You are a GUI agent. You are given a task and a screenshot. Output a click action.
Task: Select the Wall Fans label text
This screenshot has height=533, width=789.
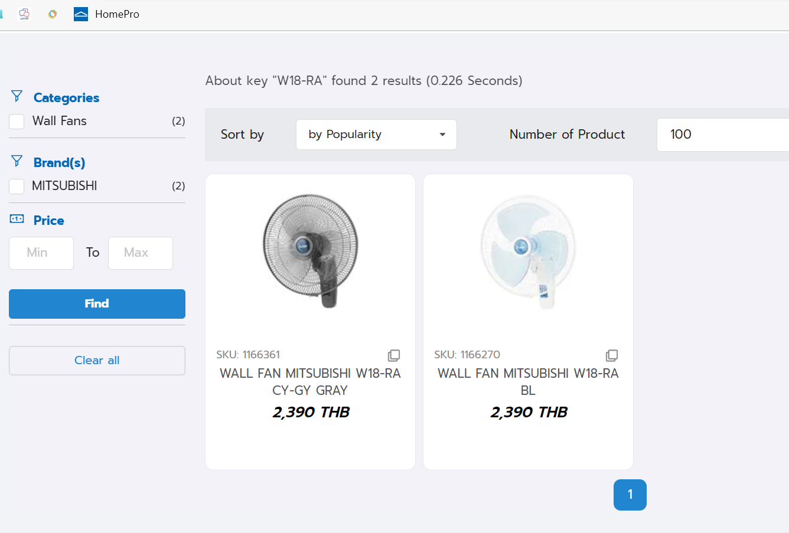pos(59,121)
